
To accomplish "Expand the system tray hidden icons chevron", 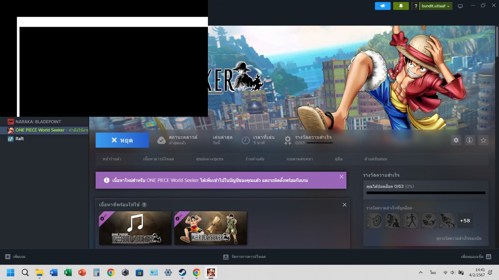I will [x=420, y=273].
